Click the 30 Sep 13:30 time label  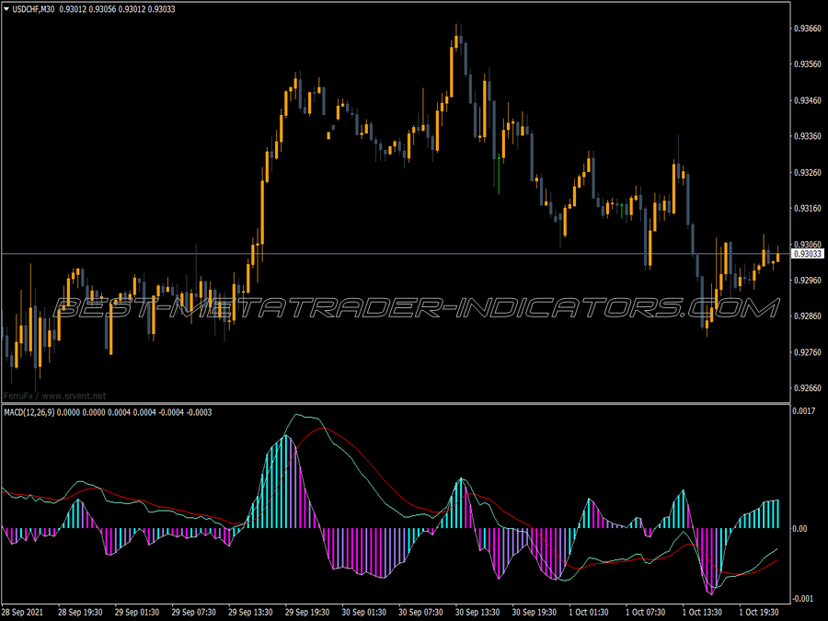(x=477, y=613)
